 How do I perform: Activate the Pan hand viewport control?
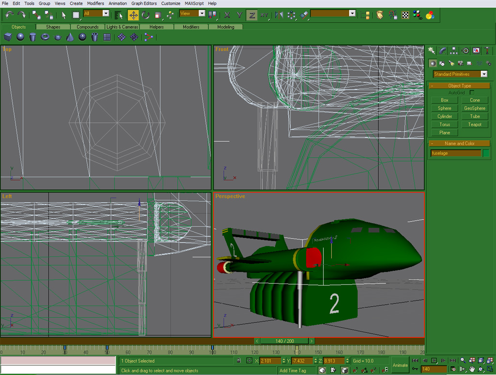coord(472,369)
